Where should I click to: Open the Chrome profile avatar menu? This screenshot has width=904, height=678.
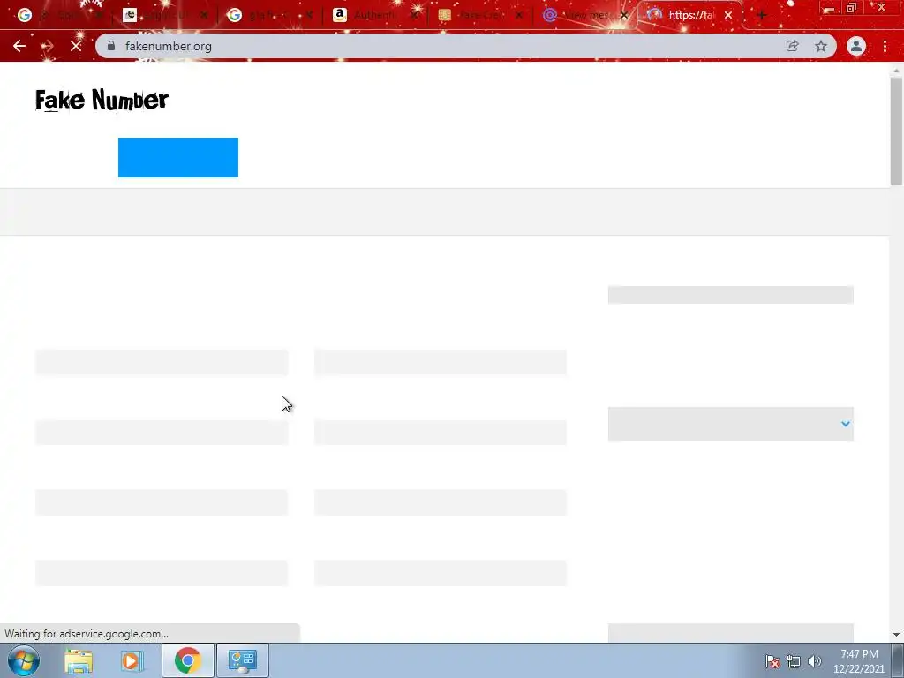(856, 46)
